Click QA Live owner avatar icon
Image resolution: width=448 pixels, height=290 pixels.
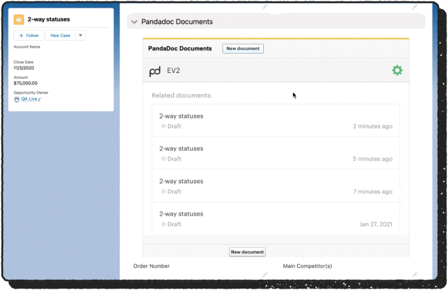(17, 99)
